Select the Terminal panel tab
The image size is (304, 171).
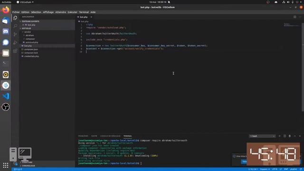click(x=127, y=136)
